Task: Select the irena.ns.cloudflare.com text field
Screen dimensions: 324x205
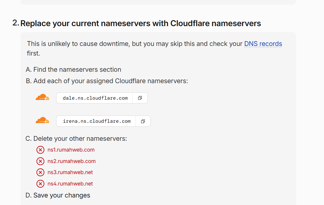Action: click(96, 121)
